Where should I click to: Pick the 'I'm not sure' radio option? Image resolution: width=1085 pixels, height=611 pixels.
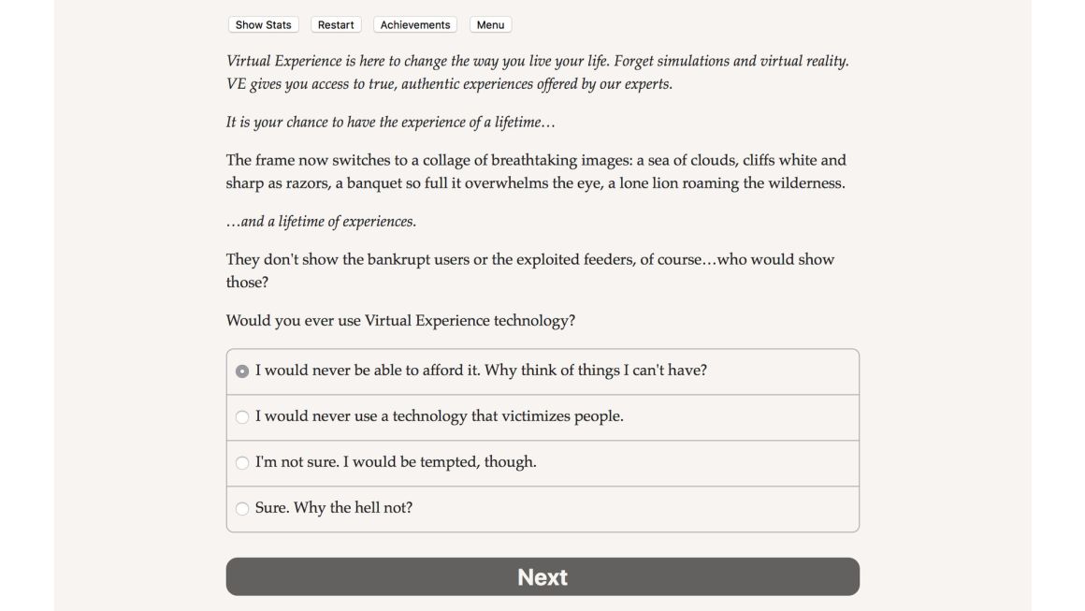[x=242, y=463]
